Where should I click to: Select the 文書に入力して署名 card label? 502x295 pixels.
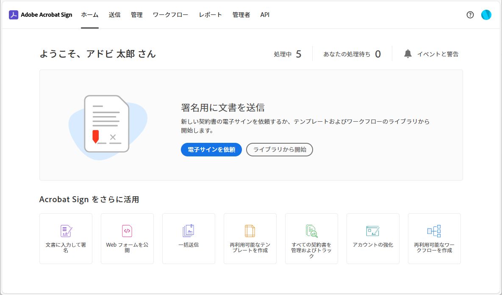point(66,248)
